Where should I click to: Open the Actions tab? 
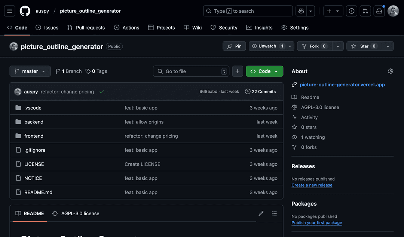pos(126,28)
